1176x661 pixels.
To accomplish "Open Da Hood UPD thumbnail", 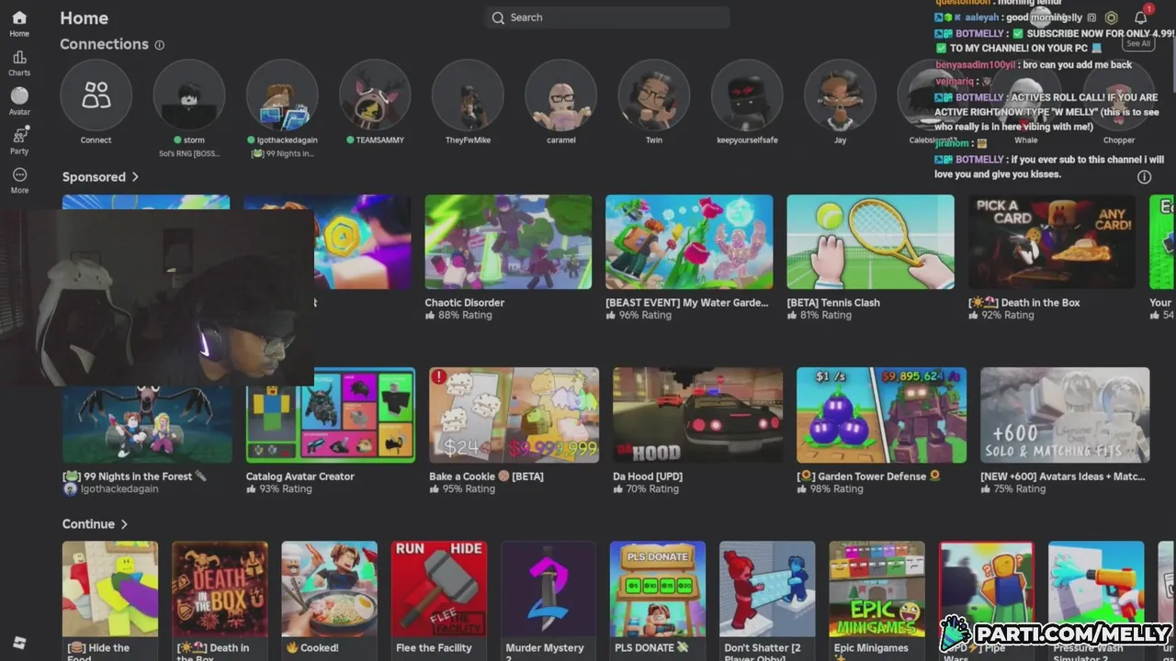I will coord(697,415).
